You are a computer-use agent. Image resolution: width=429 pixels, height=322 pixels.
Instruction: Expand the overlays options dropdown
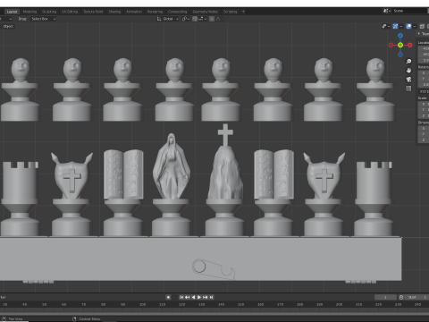415,27
